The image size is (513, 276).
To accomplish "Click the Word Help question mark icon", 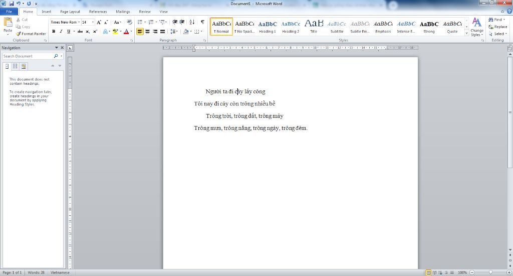I will point(509,12).
